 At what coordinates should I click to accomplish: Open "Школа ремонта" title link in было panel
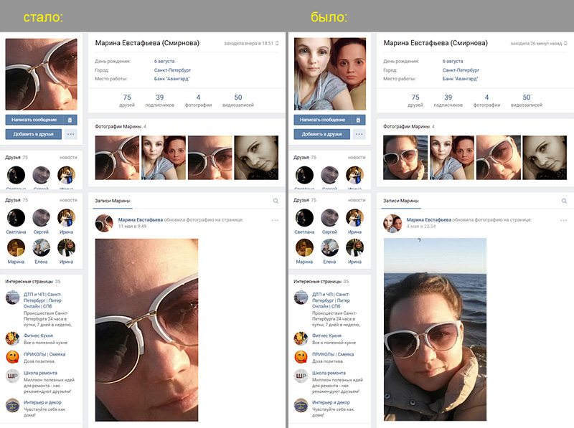(329, 373)
